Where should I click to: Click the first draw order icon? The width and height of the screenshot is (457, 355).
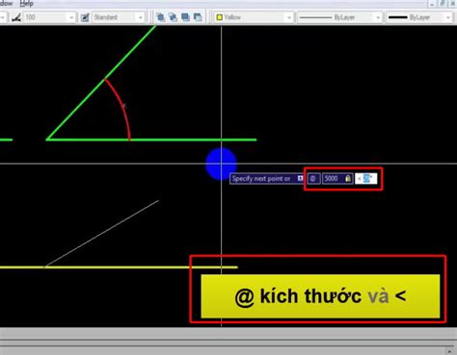point(160,17)
